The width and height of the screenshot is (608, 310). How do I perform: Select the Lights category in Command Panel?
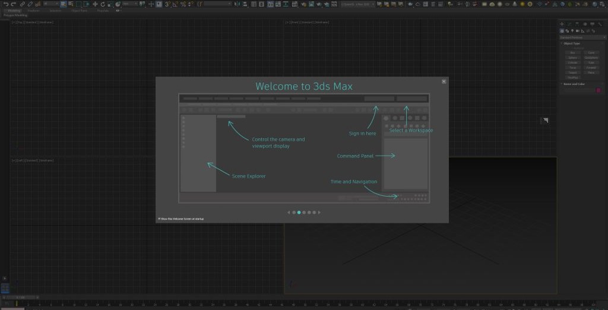(572, 31)
